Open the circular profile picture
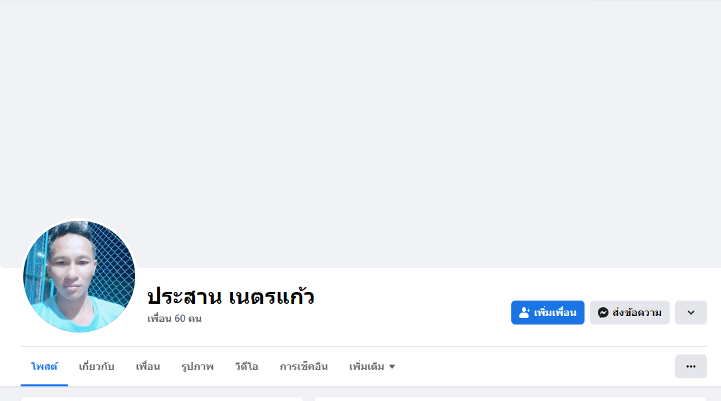The image size is (721, 401). click(79, 276)
